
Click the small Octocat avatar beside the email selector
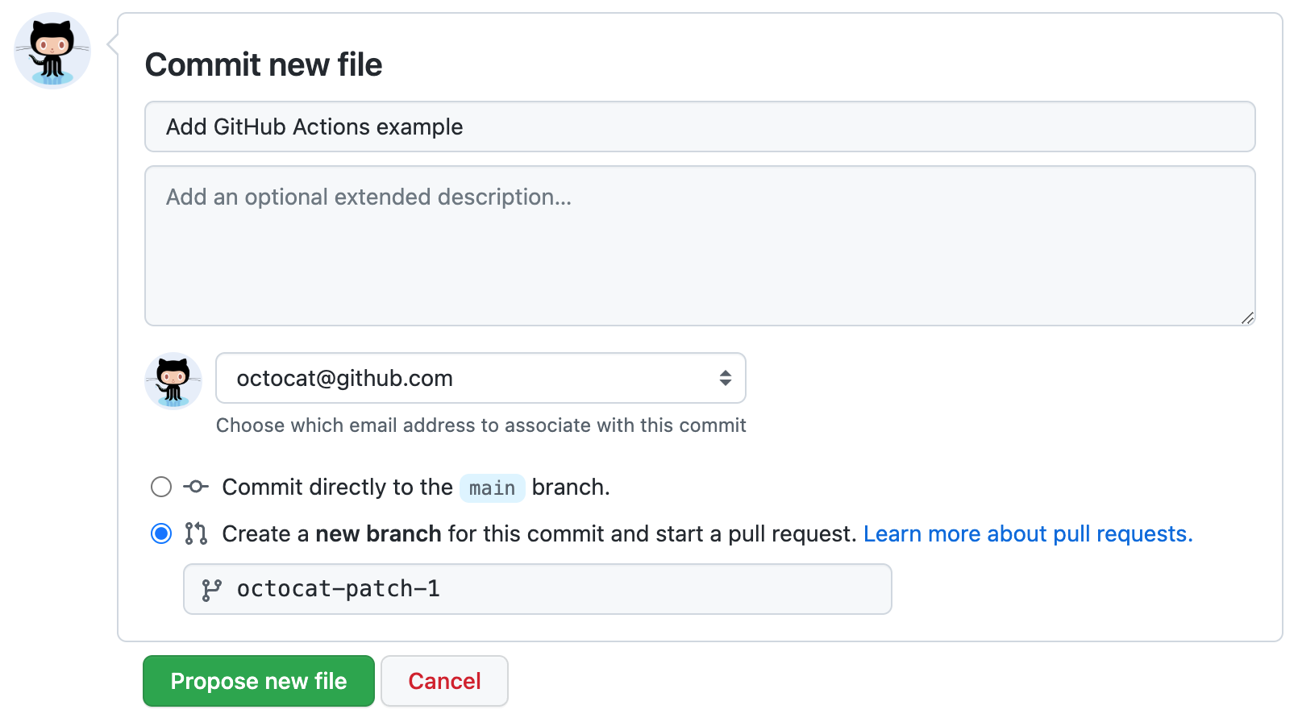173,379
